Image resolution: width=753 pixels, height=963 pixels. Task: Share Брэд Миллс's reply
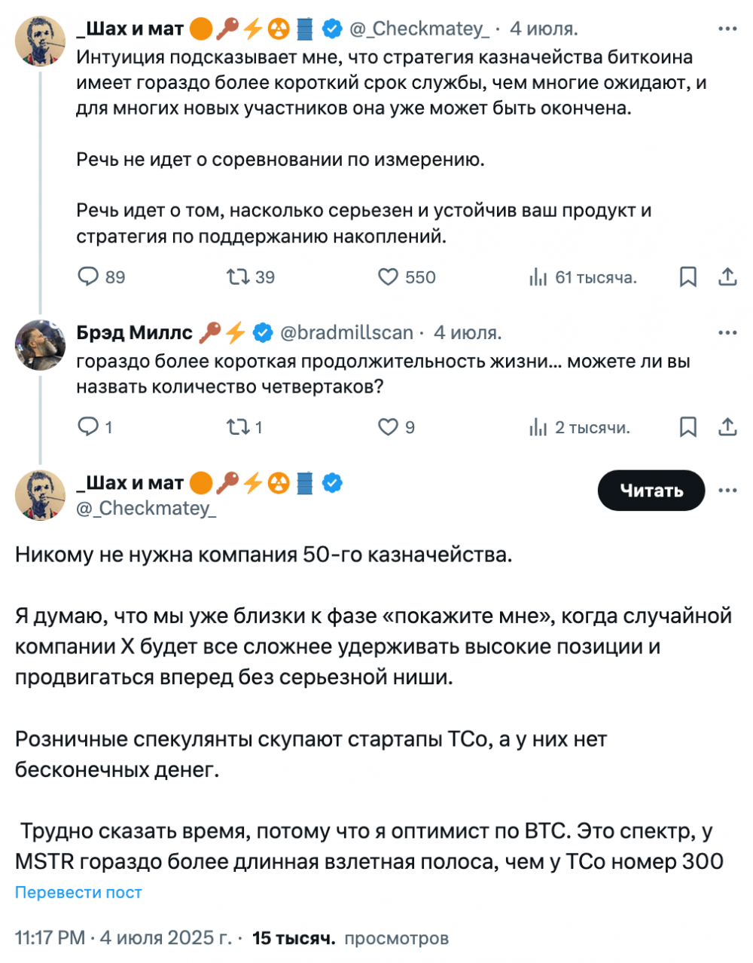pyautogui.click(x=727, y=427)
